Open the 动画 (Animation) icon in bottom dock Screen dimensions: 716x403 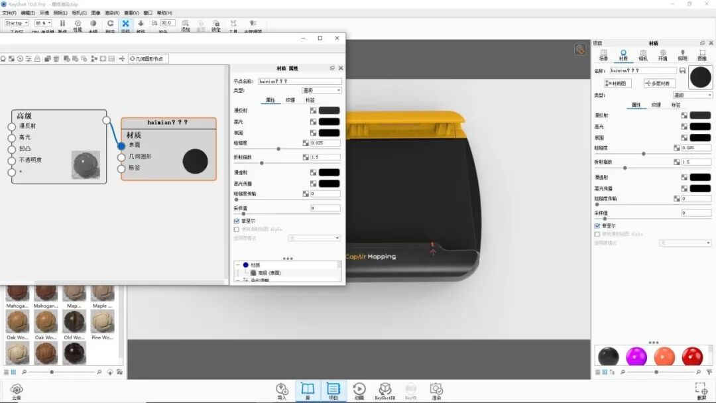click(x=359, y=389)
